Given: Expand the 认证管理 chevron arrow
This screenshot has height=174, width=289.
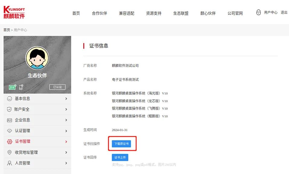Looking at the screenshot, I should pyautogui.click(x=66, y=131).
